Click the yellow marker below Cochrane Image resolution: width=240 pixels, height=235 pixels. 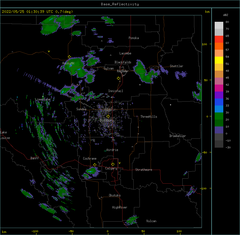coord(95,165)
